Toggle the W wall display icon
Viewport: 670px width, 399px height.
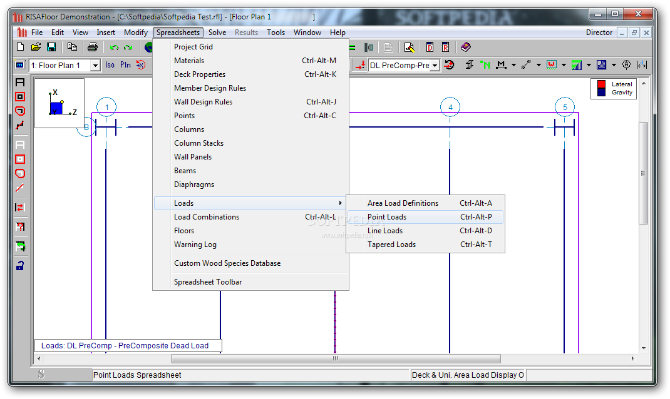[551, 65]
